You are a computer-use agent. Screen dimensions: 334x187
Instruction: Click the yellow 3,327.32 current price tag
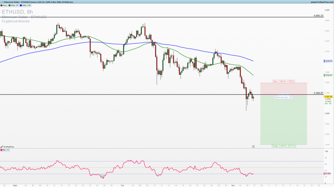[x=327, y=96]
